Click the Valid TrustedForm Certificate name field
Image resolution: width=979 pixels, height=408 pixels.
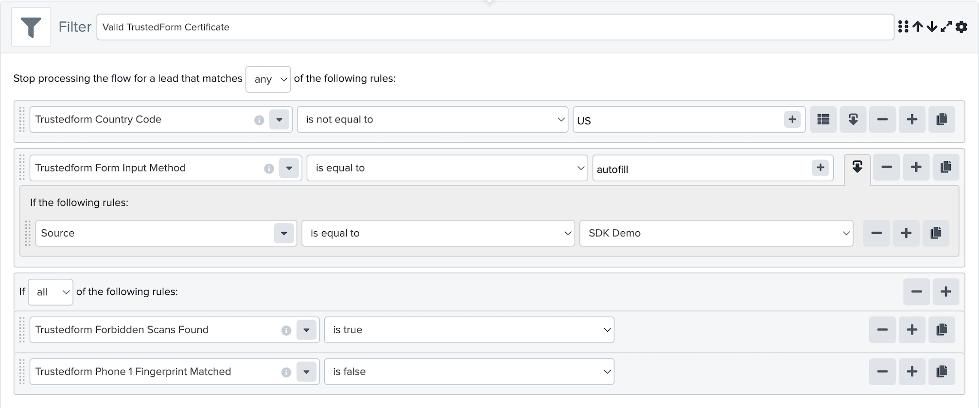pyautogui.click(x=495, y=27)
